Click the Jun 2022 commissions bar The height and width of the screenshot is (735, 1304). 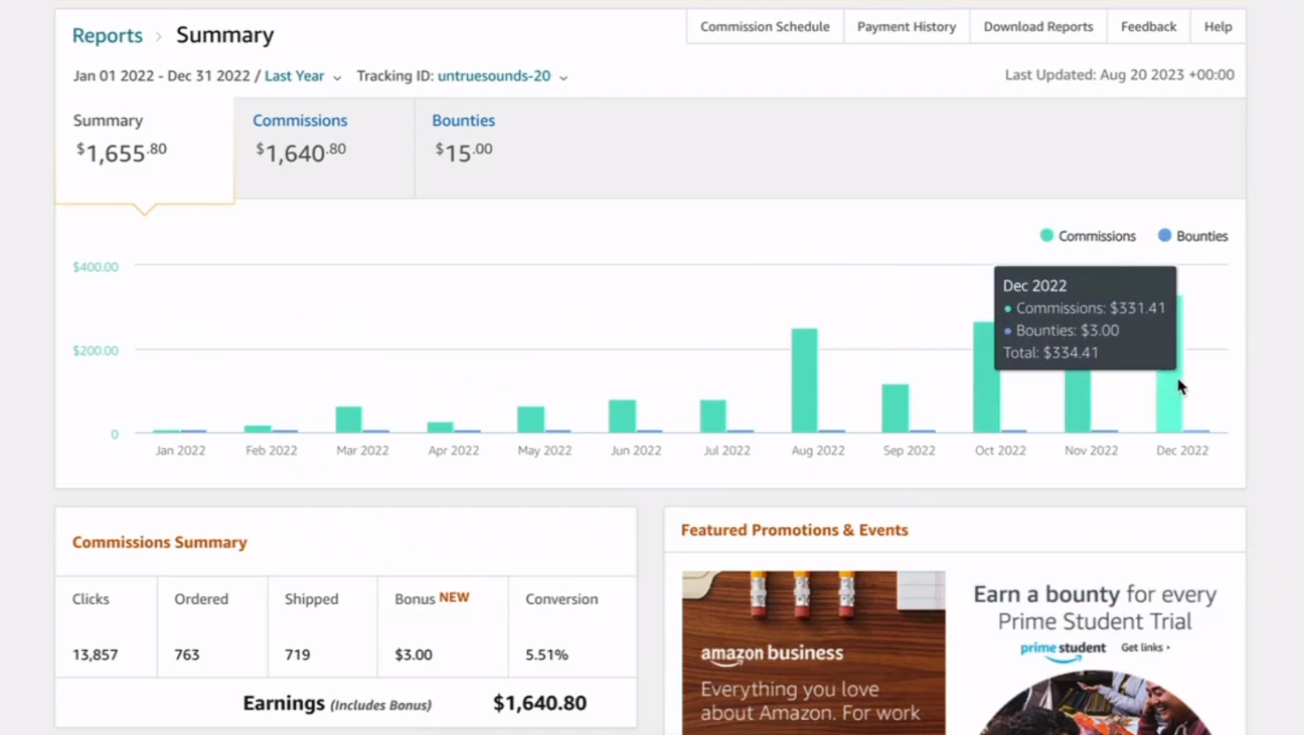(x=622, y=416)
